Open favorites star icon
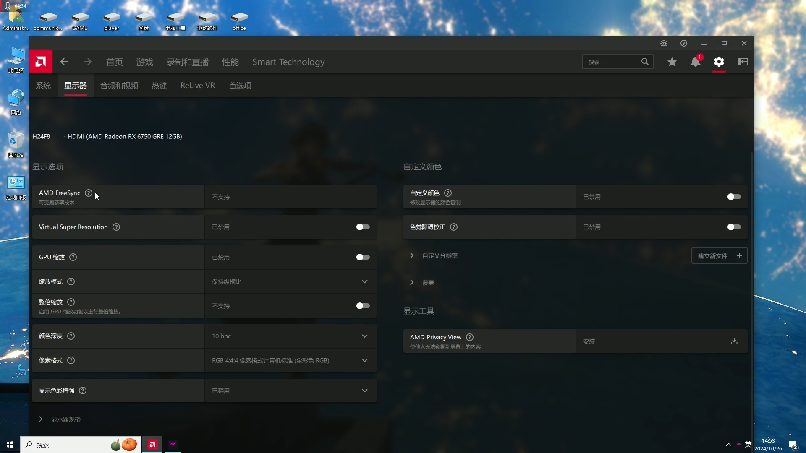806x453 pixels. [x=672, y=62]
